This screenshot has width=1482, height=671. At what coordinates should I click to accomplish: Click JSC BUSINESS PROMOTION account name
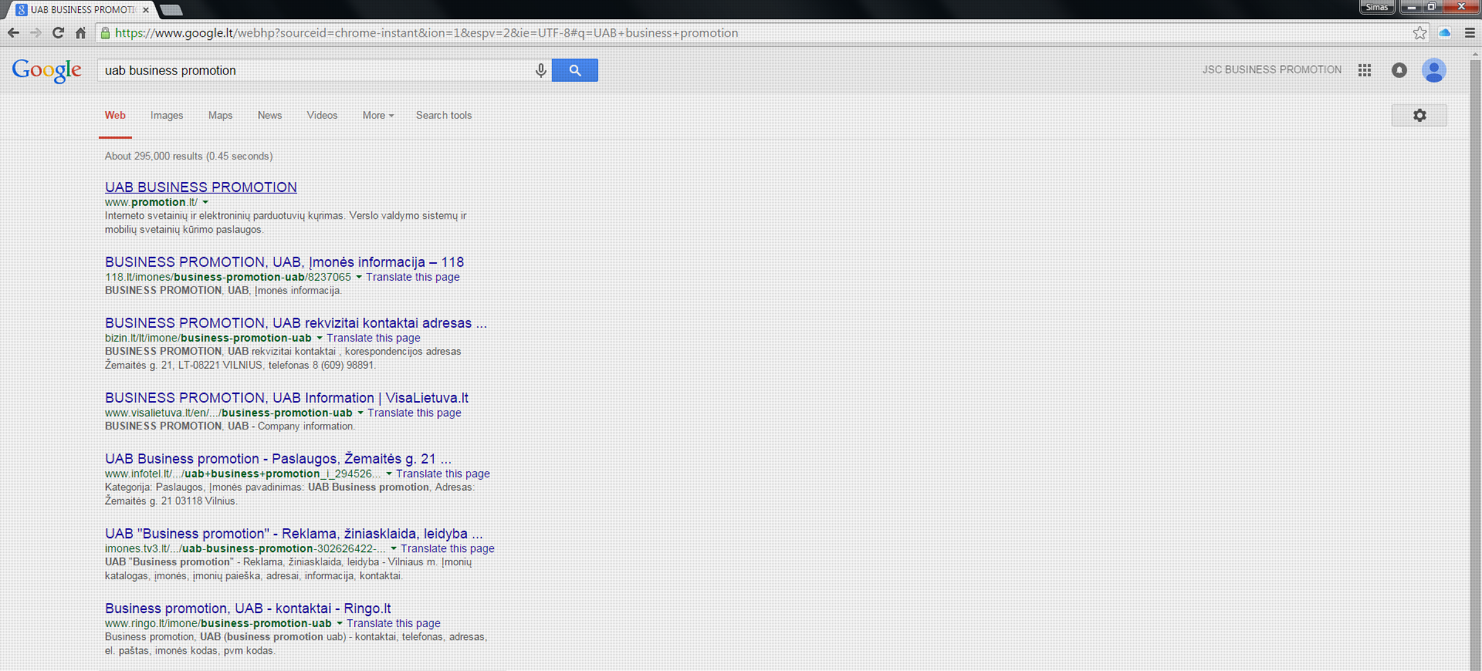click(1272, 69)
